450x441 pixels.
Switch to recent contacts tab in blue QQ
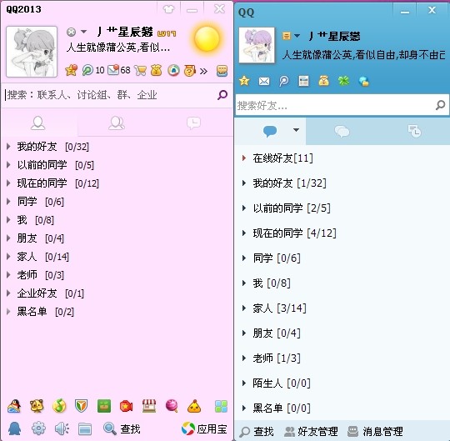pos(414,132)
